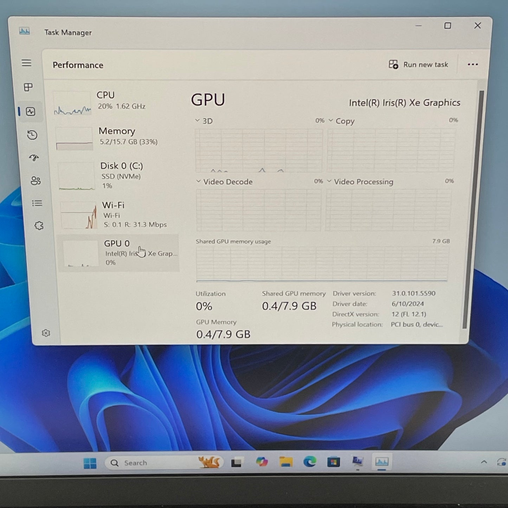Collapse the 3D graph section
Screen dimensions: 508x508
(198, 121)
